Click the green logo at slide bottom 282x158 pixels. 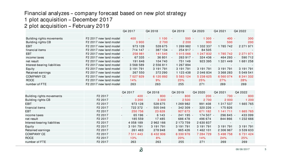pos(142,149)
